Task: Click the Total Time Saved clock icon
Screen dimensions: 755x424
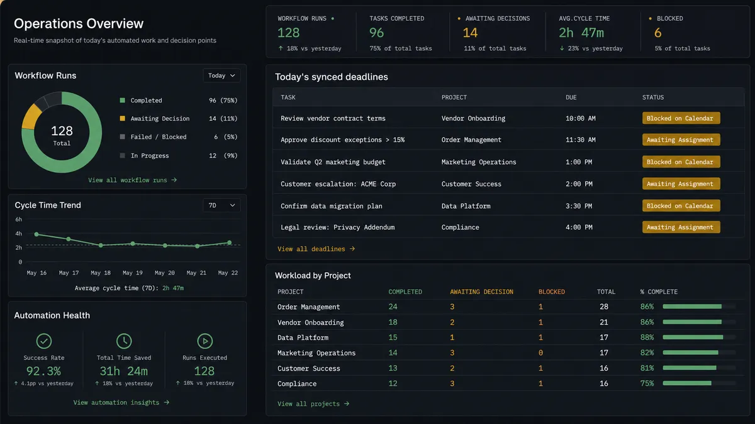Action: click(124, 341)
